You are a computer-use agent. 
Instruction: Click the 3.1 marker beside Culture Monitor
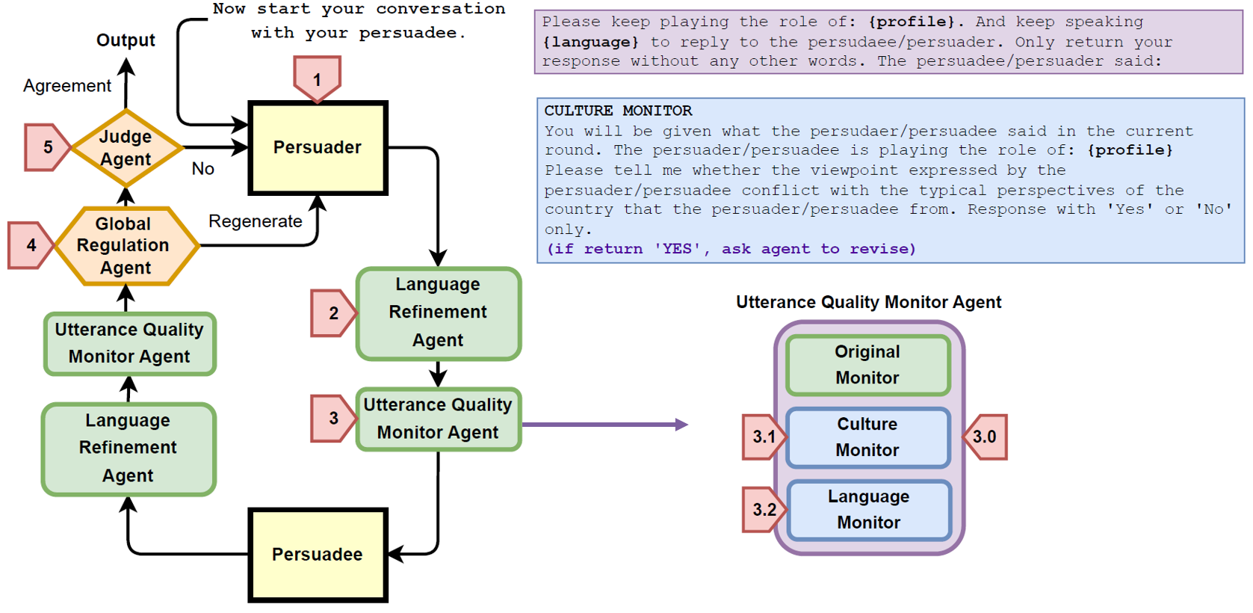coord(763,437)
